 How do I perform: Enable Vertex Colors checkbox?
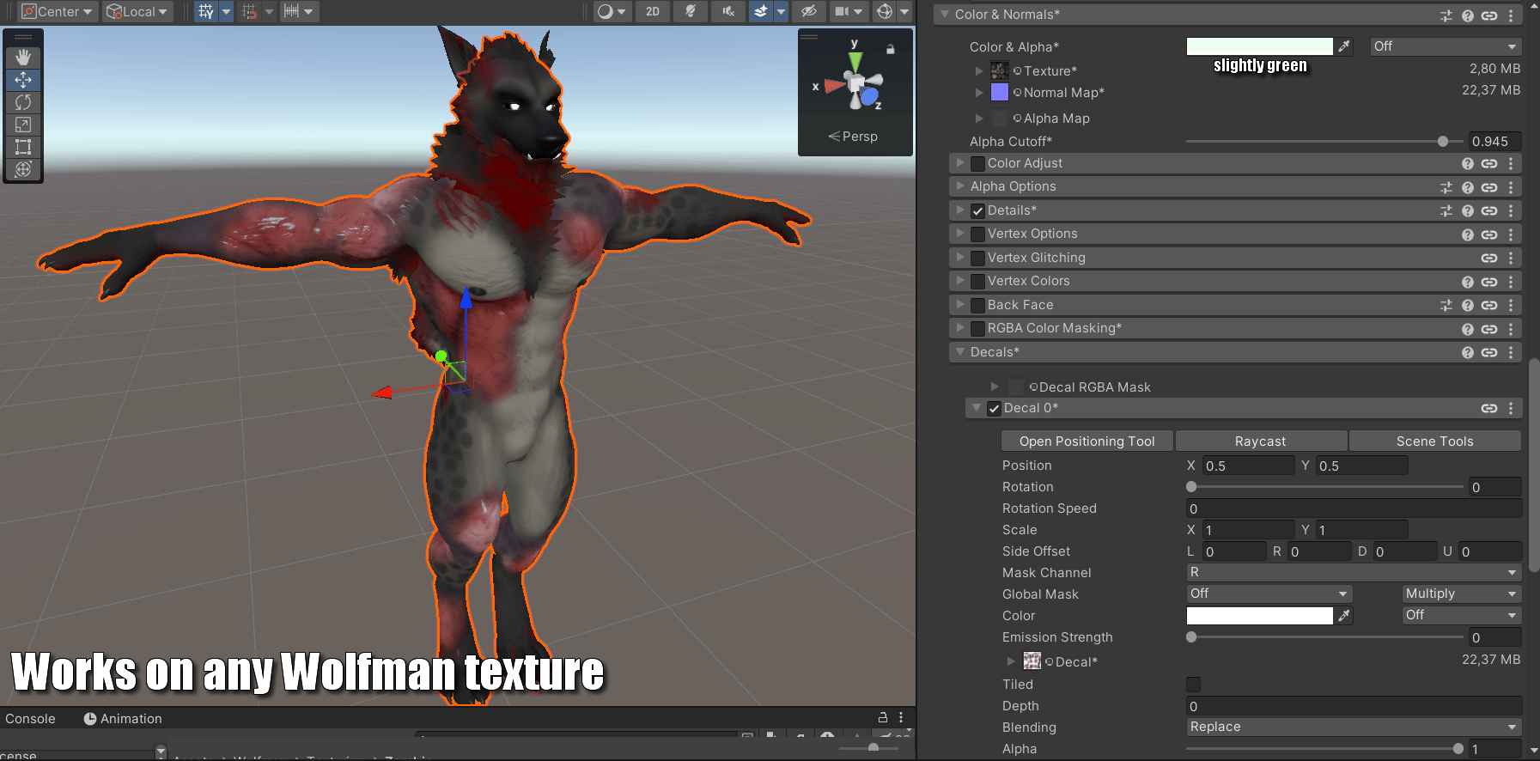[x=977, y=281]
